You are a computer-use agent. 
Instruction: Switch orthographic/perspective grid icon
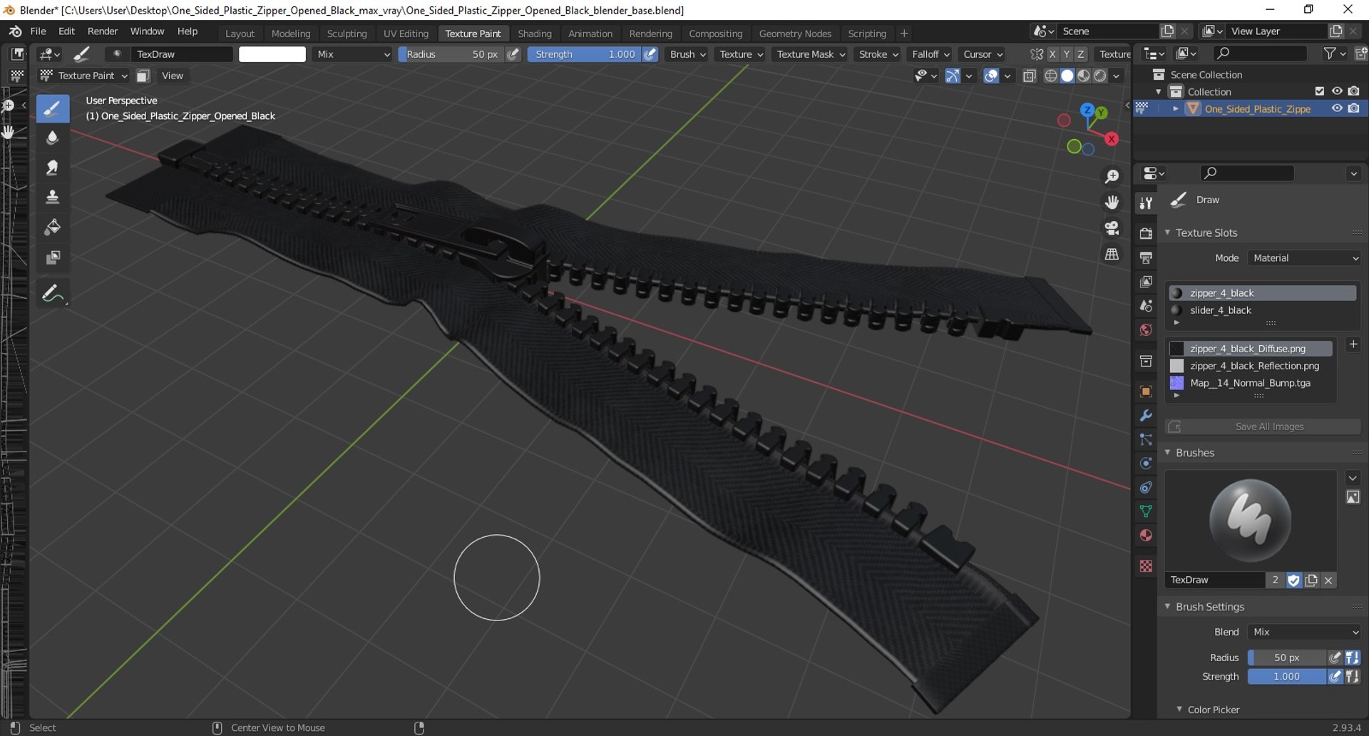coord(1112,255)
